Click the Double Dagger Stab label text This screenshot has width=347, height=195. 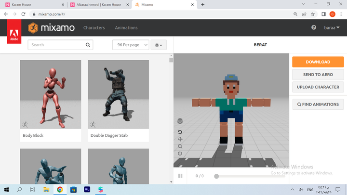[109, 135]
